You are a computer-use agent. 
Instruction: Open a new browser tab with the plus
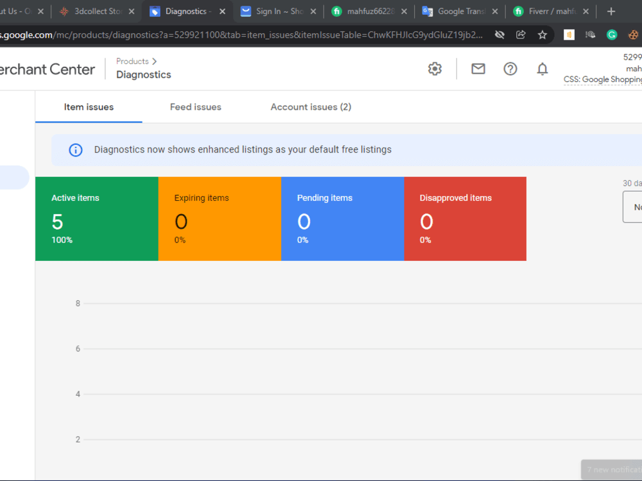611,12
